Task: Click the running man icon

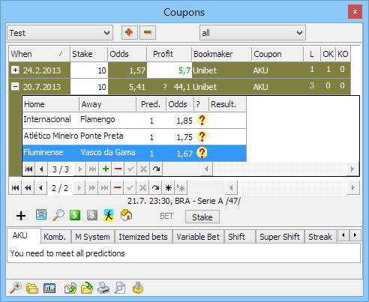Action: tap(109, 215)
